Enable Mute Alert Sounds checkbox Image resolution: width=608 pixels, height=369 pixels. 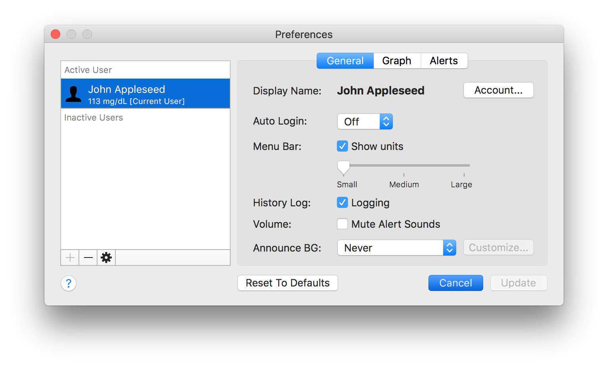[342, 224]
